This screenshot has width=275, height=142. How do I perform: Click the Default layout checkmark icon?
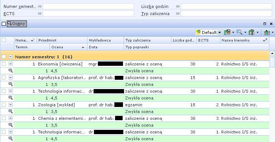(198, 32)
